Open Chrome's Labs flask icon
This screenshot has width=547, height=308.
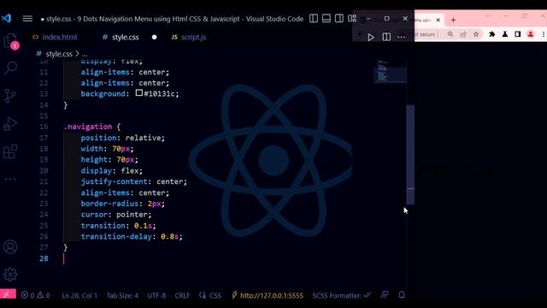point(505,34)
